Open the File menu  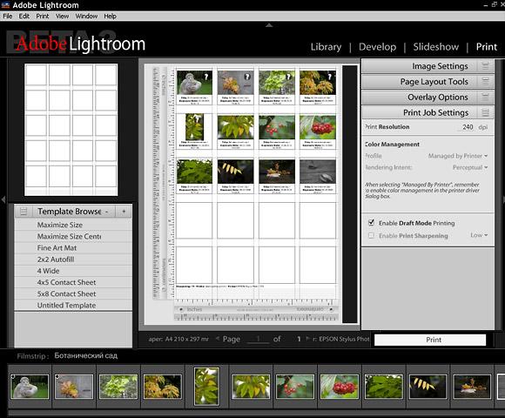pos(8,16)
